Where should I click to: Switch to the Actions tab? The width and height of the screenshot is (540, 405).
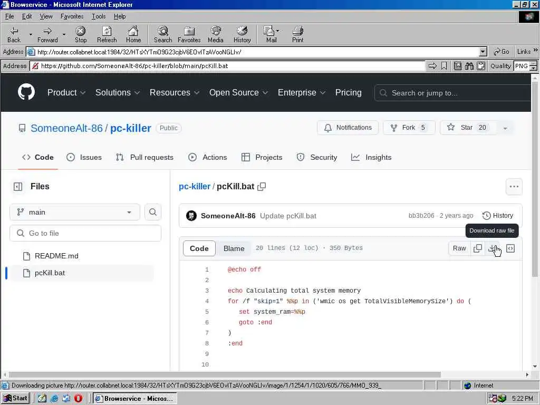(208, 157)
